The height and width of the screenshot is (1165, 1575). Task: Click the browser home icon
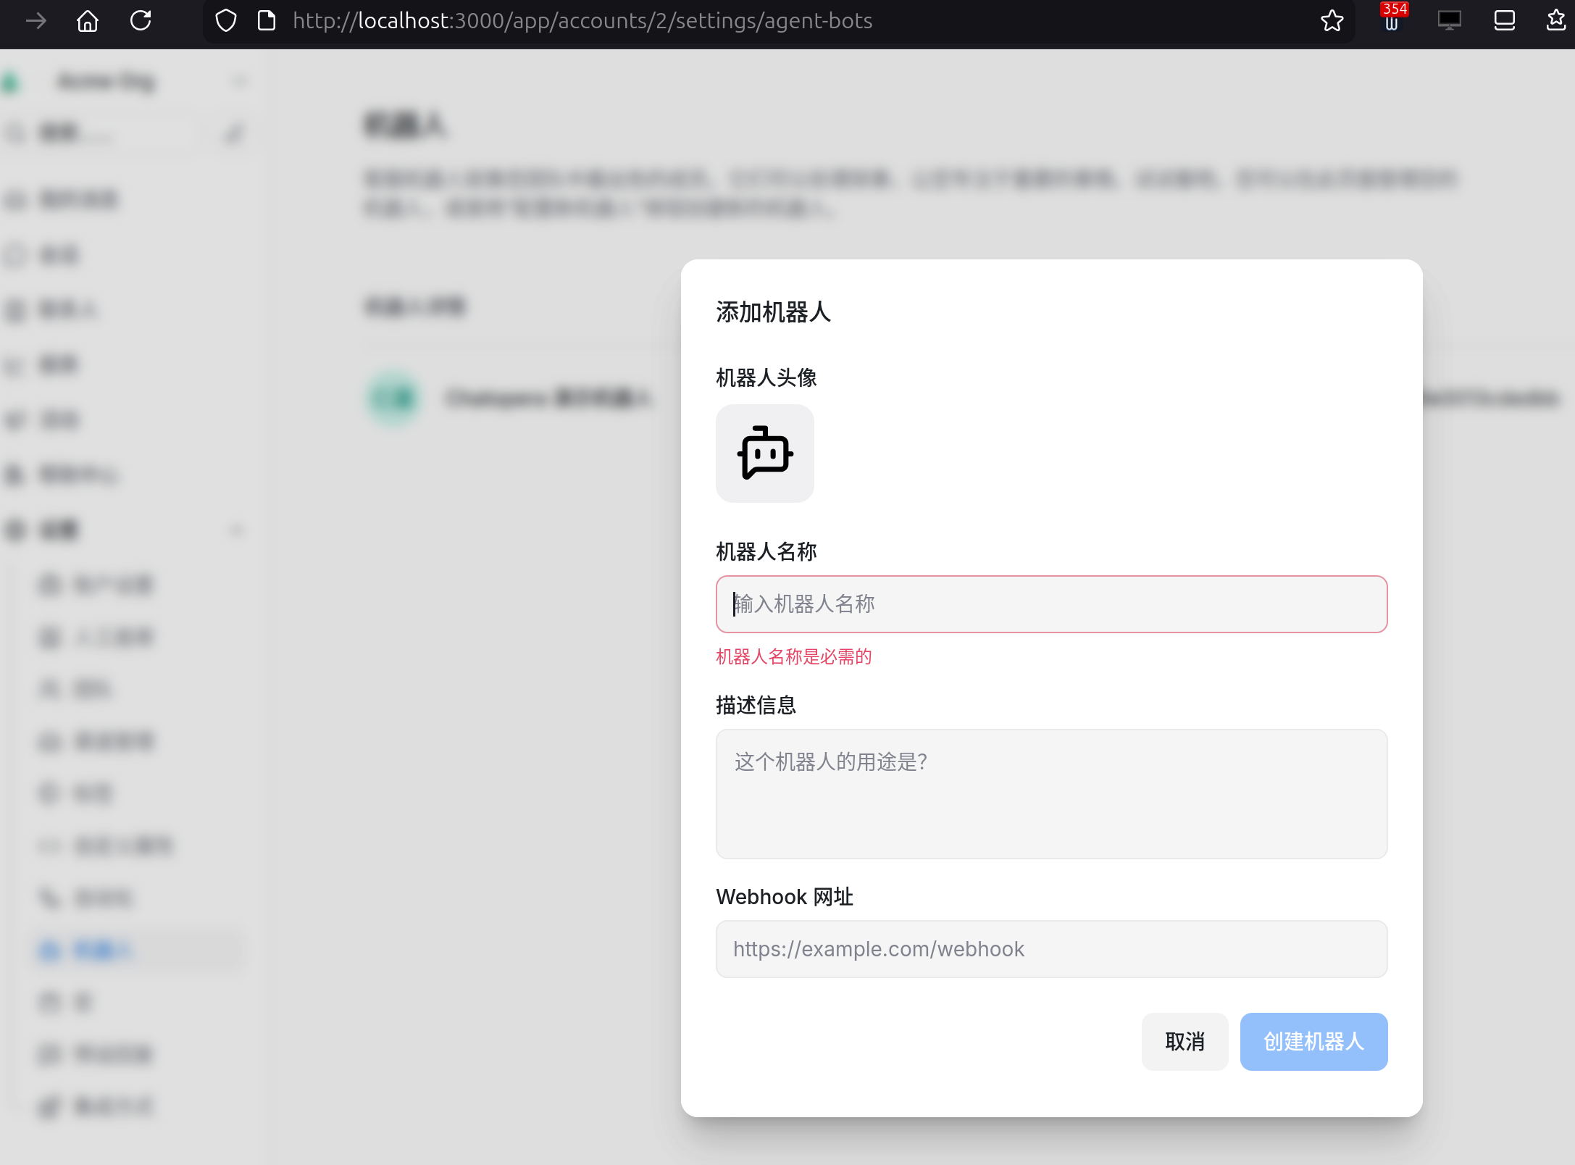88,21
